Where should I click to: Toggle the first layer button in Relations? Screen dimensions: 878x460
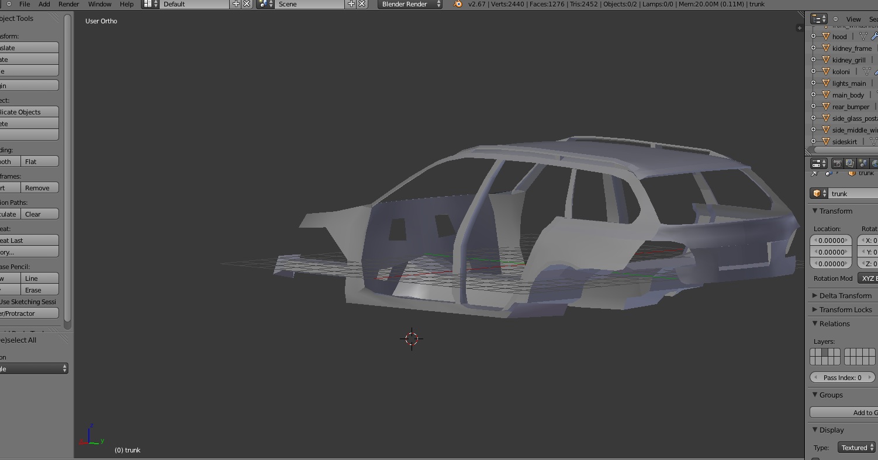[814, 353]
